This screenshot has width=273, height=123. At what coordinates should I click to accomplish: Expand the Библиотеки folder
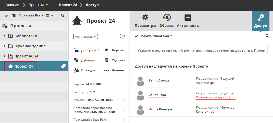4,36
